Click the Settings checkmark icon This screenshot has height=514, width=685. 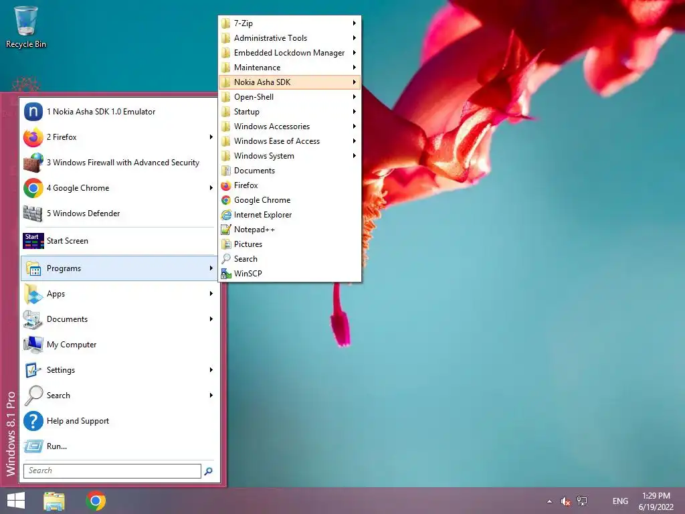pyautogui.click(x=33, y=369)
